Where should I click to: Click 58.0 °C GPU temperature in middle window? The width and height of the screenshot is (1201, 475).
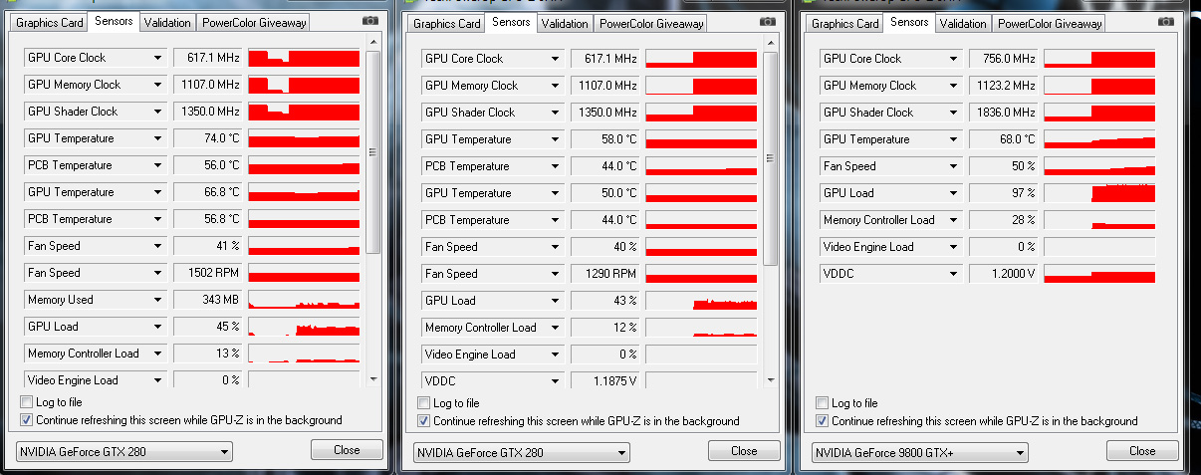(x=606, y=139)
